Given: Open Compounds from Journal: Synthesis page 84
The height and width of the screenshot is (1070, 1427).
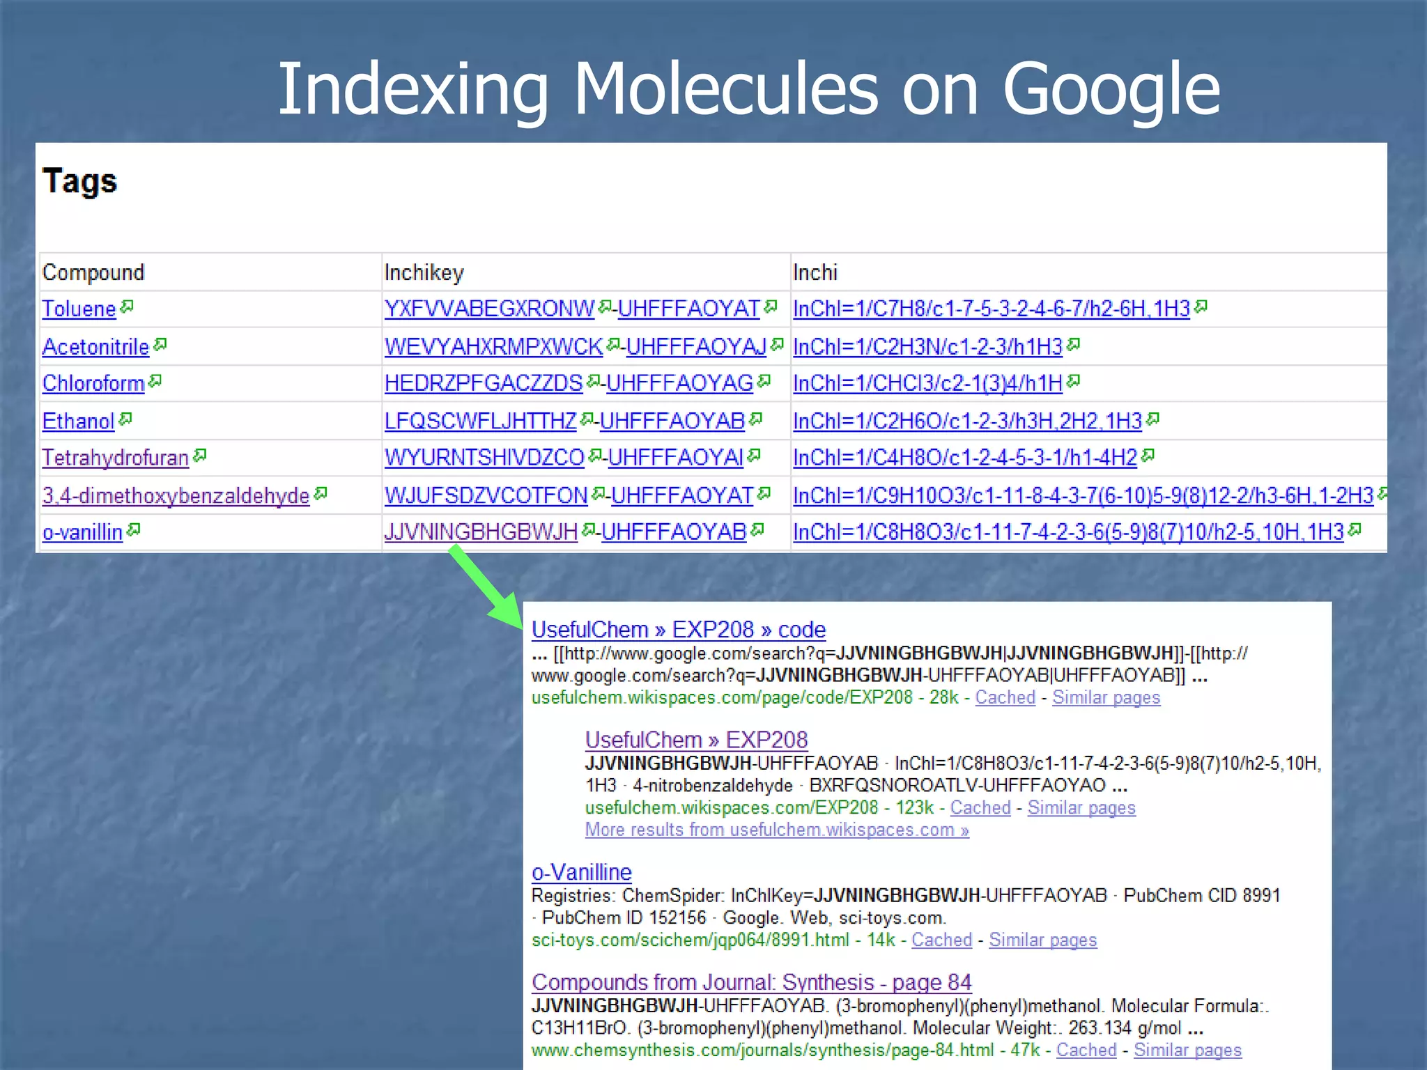Looking at the screenshot, I should tap(750, 982).
